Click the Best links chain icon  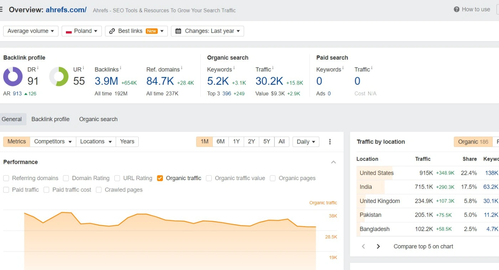112,31
